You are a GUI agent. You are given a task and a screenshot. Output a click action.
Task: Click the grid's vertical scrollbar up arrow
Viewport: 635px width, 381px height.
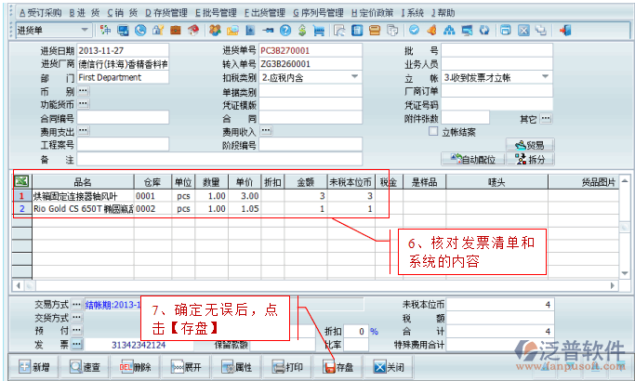[625, 181]
